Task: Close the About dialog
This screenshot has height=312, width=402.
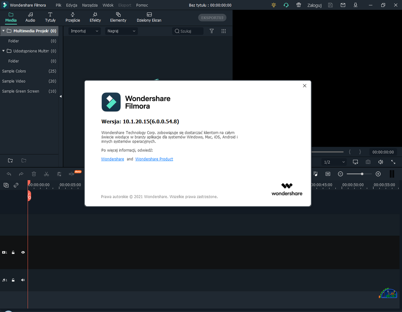Action: pyautogui.click(x=304, y=85)
